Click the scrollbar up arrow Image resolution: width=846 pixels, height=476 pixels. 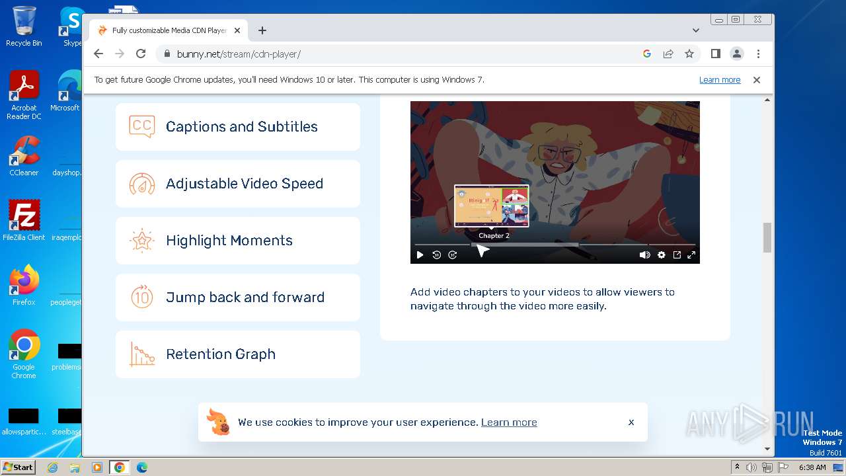767,100
